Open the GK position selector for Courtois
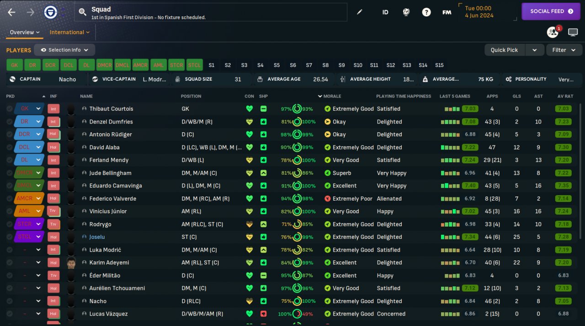 [30, 109]
